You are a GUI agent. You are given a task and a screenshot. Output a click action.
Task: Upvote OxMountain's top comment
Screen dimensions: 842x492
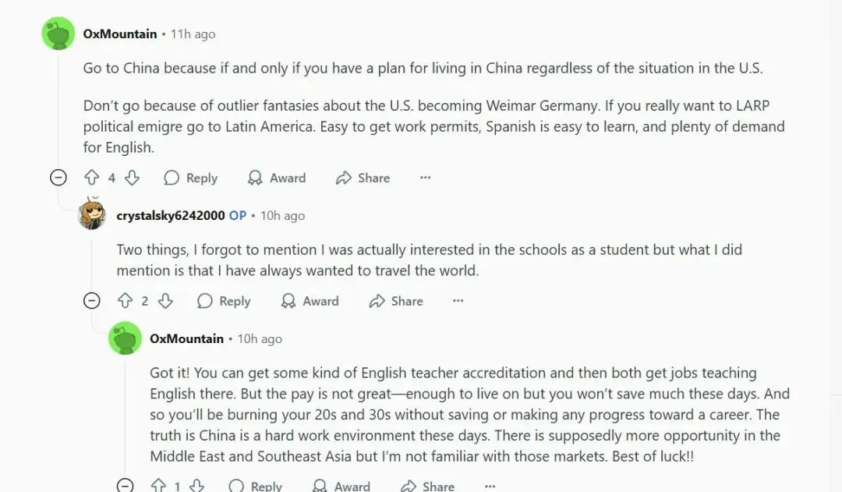click(x=91, y=178)
